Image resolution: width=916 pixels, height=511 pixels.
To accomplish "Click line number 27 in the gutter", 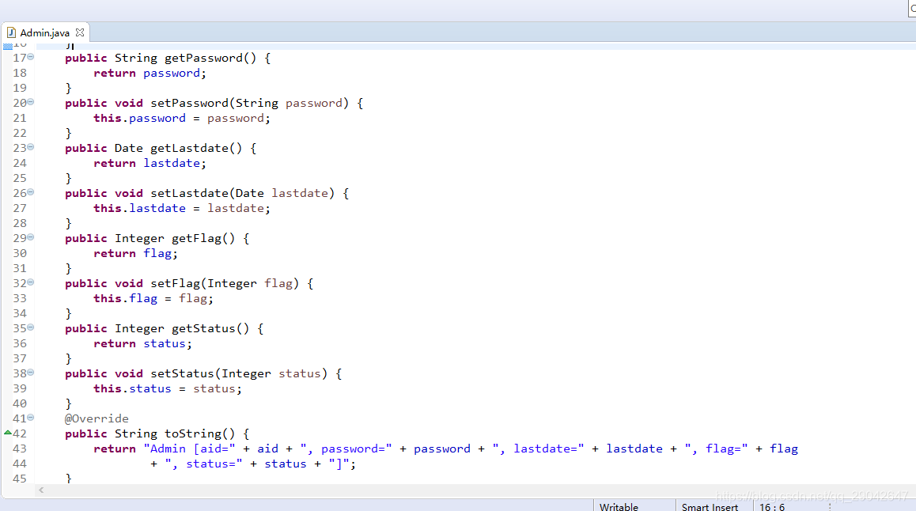I will [20, 208].
